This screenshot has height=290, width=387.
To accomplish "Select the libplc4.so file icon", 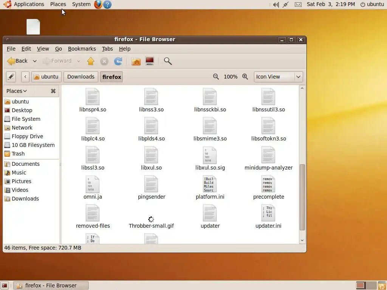I will point(93,126).
